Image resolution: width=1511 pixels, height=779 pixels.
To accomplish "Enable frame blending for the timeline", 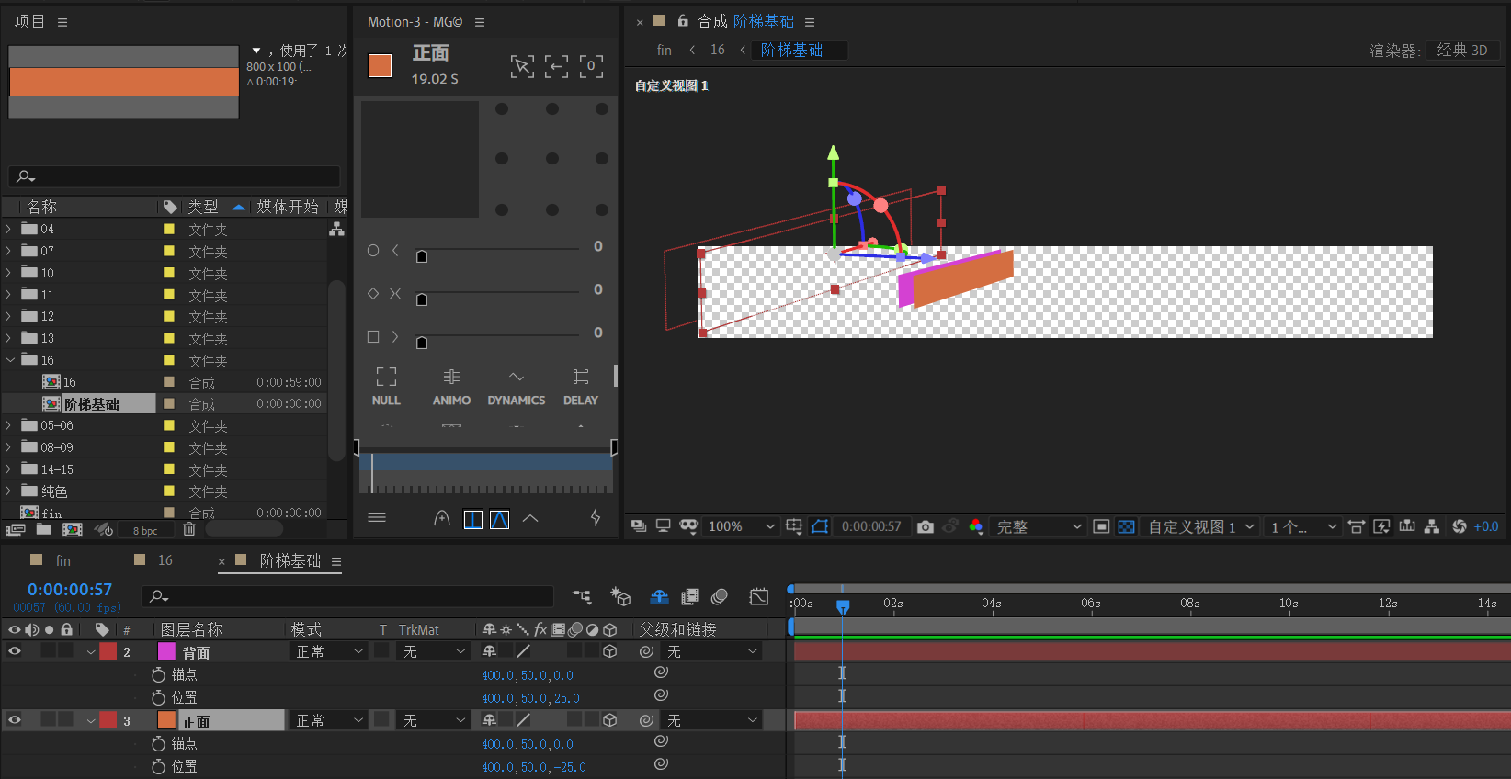I will 689,597.
